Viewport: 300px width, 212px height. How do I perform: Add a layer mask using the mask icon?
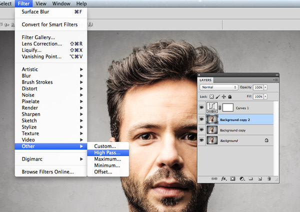tap(232, 178)
